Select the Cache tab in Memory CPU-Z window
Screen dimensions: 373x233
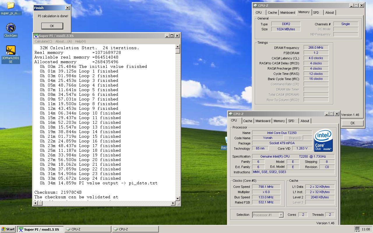point(272,13)
